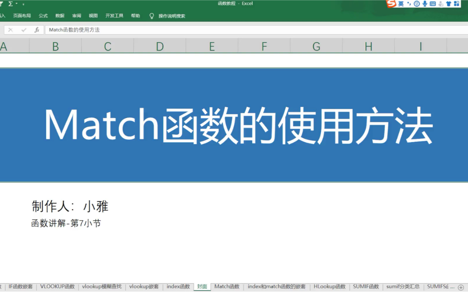Select column E header
468x292 pixels.
212,46
